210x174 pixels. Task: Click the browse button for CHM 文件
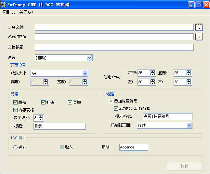[x=199, y=27]
